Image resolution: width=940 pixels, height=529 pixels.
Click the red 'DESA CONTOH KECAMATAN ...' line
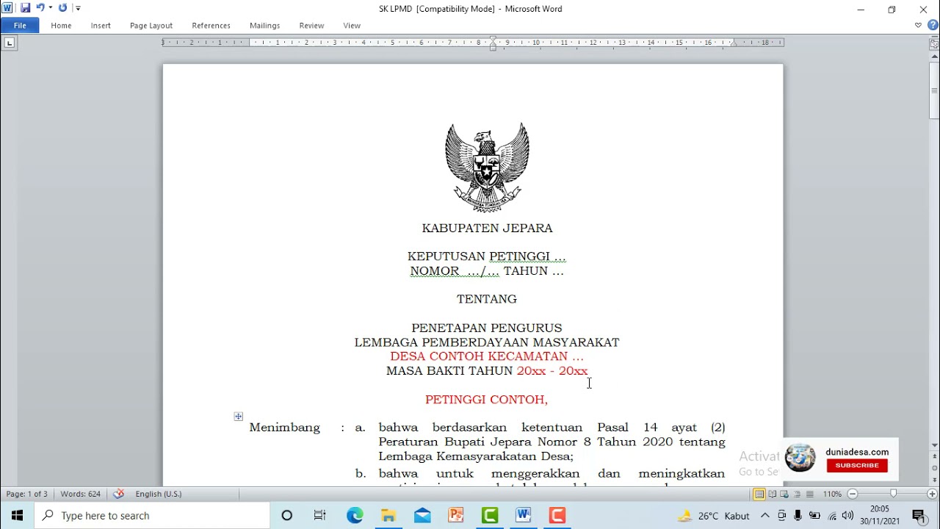click(487, 356)
